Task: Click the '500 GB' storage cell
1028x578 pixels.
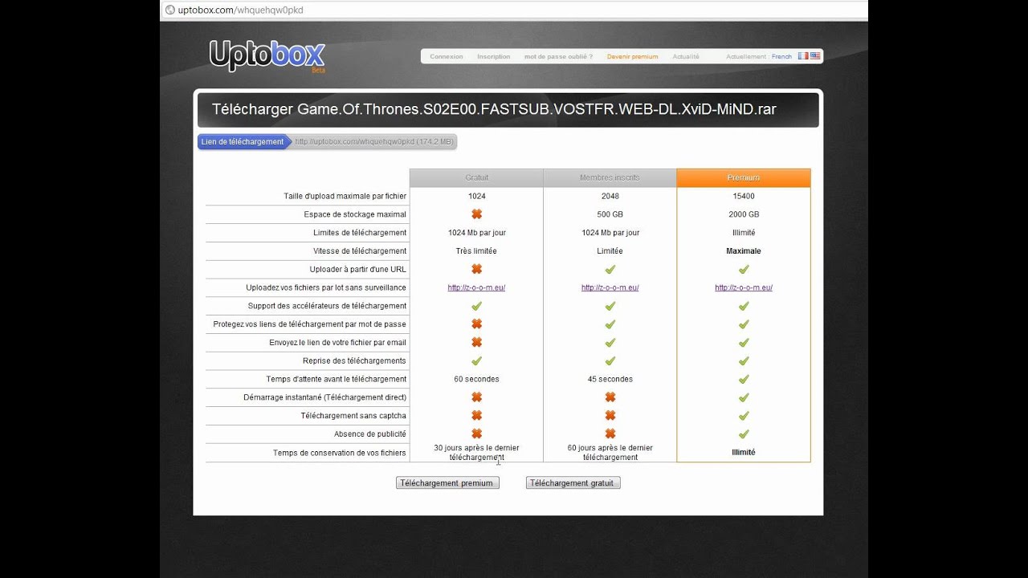Action: (610, 214)
